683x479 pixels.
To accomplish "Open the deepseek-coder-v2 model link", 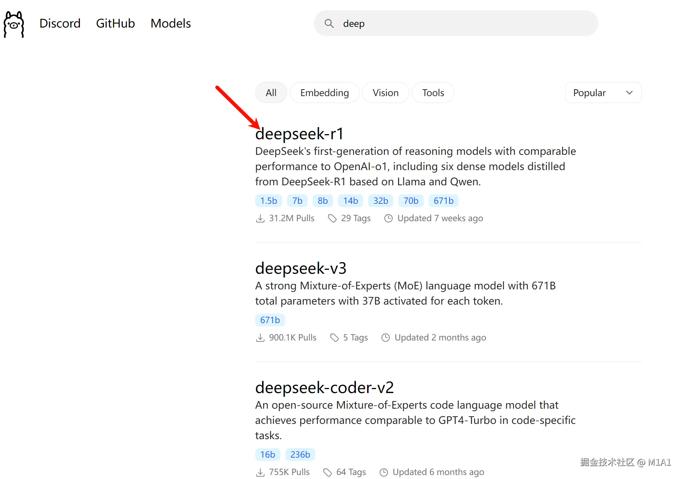I will point(324,388).
